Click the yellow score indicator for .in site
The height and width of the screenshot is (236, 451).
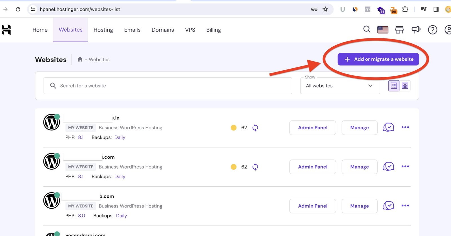coord(234,128)
